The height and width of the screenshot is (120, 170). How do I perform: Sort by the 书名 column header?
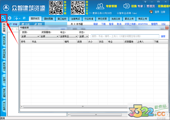click(x=47, y=42)
